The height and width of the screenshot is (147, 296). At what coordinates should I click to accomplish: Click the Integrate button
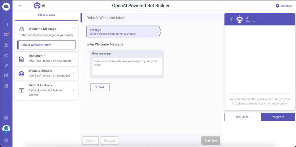pyautogui.click(x=278, y=117)
